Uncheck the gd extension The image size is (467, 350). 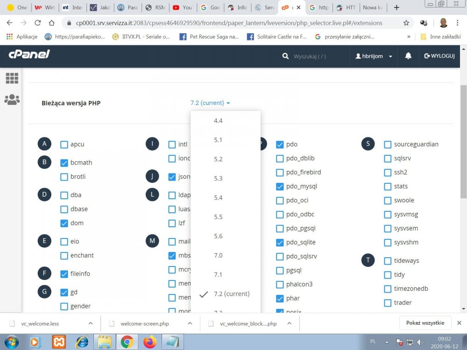64,293
